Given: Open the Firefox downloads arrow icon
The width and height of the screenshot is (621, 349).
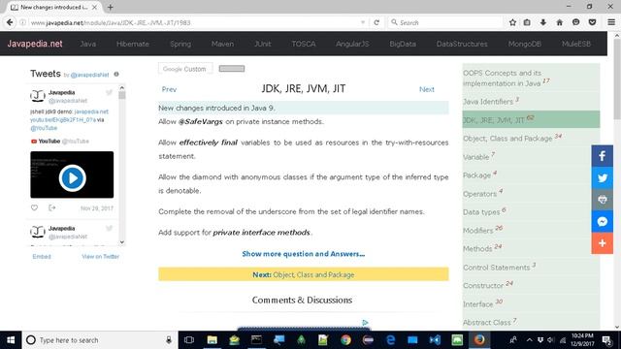Looking at the screenshot, I should 543,22.
